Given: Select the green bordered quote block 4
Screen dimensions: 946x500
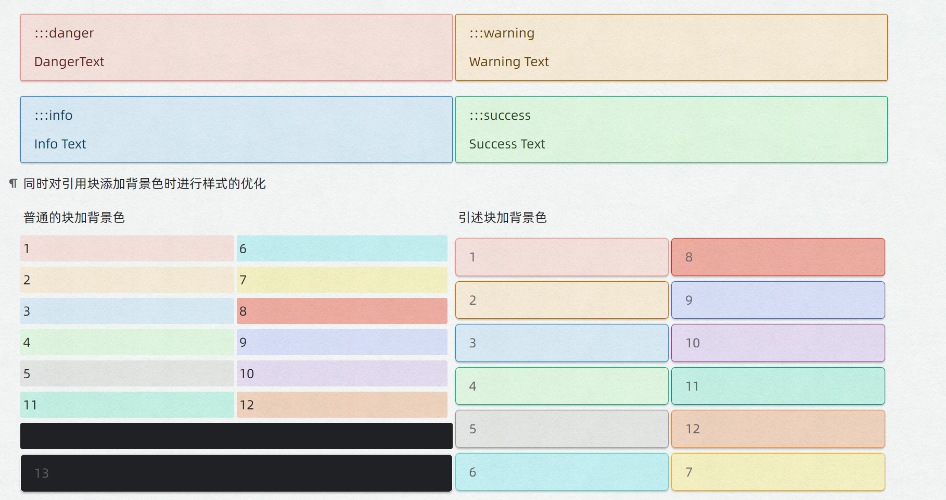Looking at the screenshot, I should (x=561, y=386).
